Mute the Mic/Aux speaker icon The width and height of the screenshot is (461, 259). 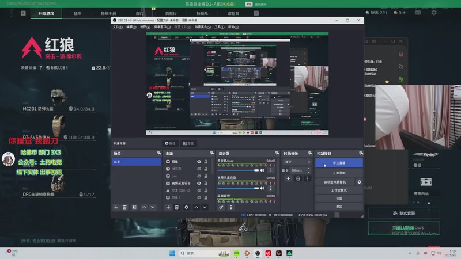click(x=262, y=170)
